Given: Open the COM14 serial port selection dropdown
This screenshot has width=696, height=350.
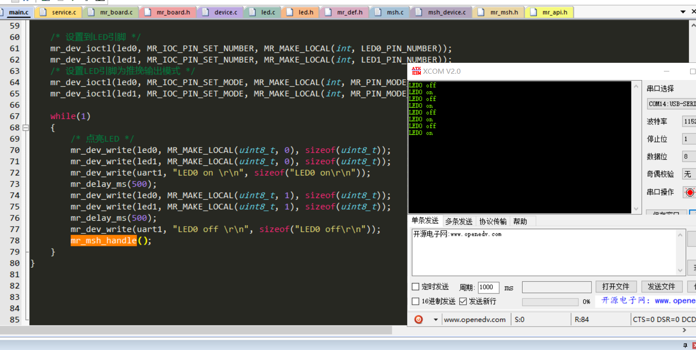Looking at the screenshot, I should tap(672, 104).
